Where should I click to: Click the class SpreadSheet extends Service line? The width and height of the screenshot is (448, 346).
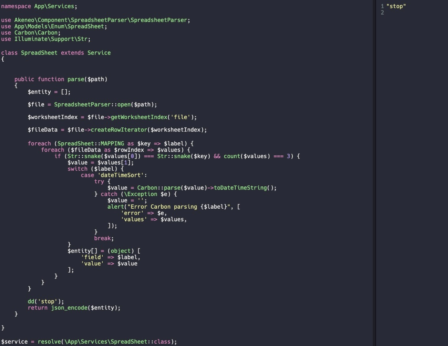click(56, 53)
